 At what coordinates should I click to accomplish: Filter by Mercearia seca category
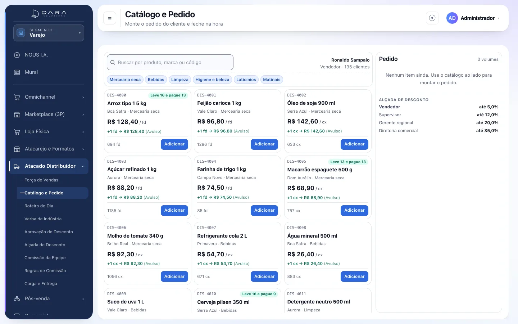pyautogui.click(x=125, y=80)
